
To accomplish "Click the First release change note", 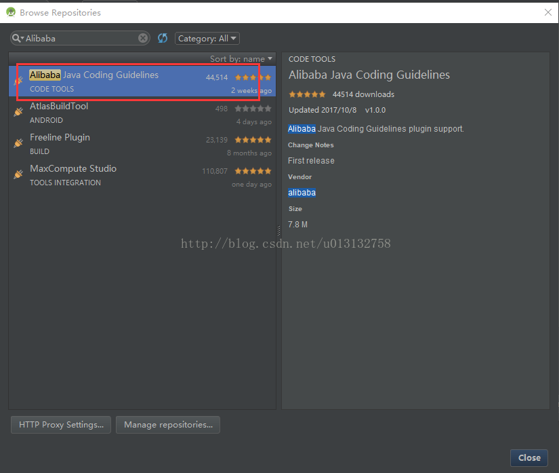I will click(x=311, y=161).
